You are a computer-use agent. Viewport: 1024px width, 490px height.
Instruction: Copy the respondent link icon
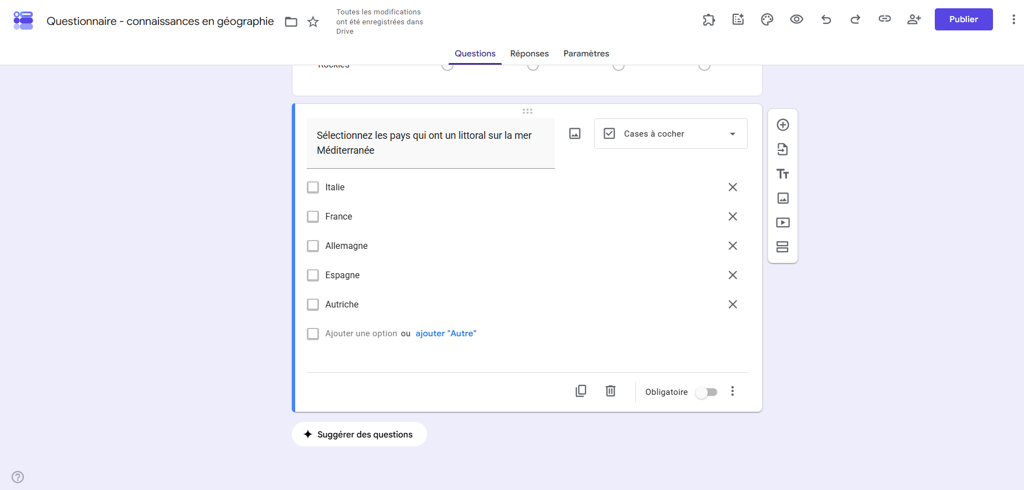pos(884,19)
